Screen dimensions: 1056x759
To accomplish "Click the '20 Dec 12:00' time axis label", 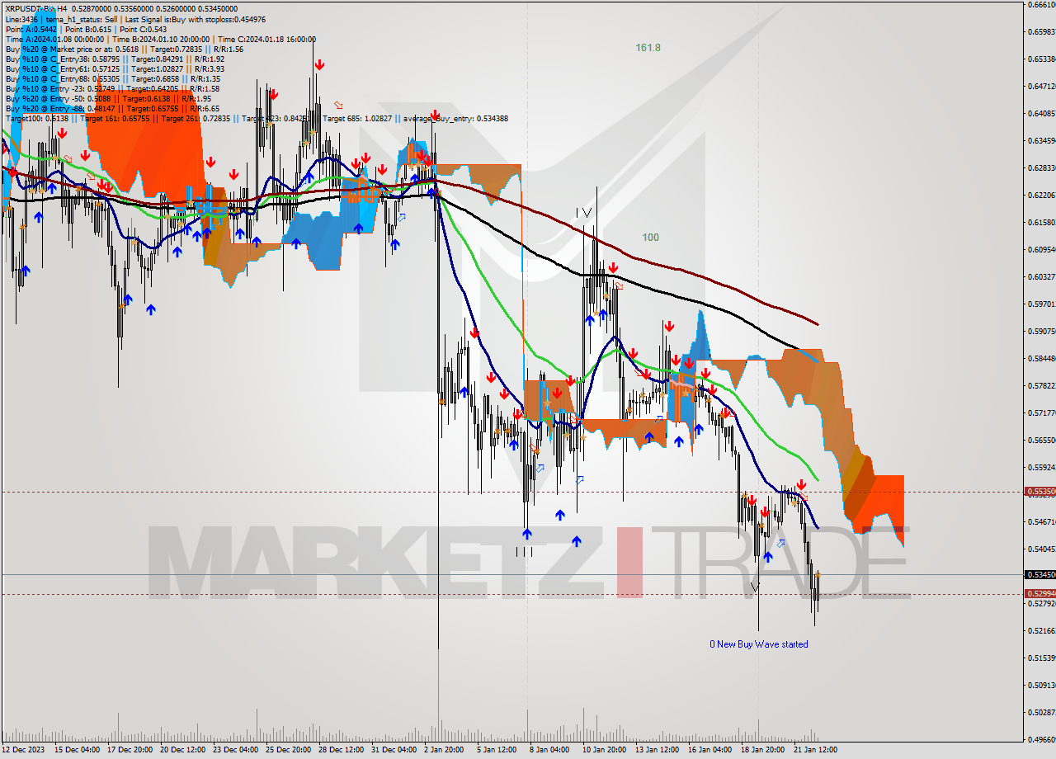I will click(182, 750).
